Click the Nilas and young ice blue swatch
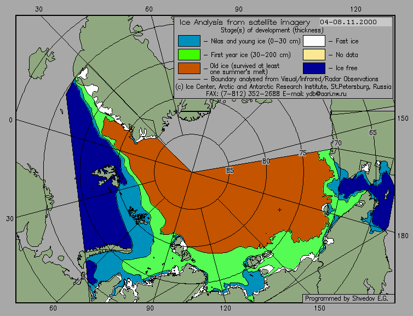The height and width of the screenshot is (316, 413). coord(189,41)
